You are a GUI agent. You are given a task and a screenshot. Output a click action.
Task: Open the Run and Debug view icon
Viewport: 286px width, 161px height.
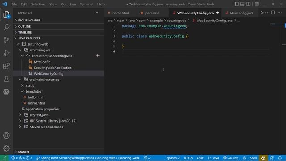[6, 53]
